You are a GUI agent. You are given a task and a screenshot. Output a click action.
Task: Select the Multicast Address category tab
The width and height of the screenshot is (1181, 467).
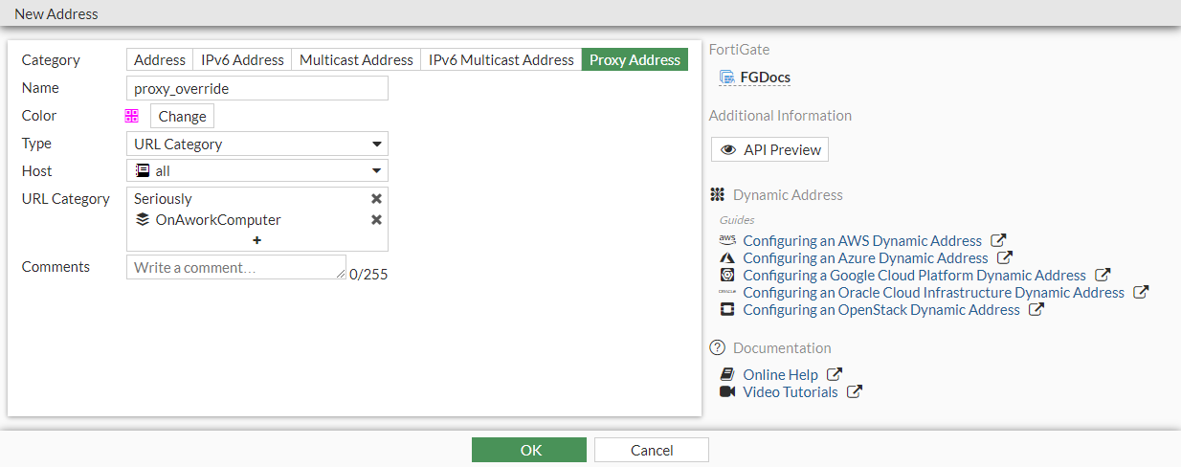[x=356, y=59]
